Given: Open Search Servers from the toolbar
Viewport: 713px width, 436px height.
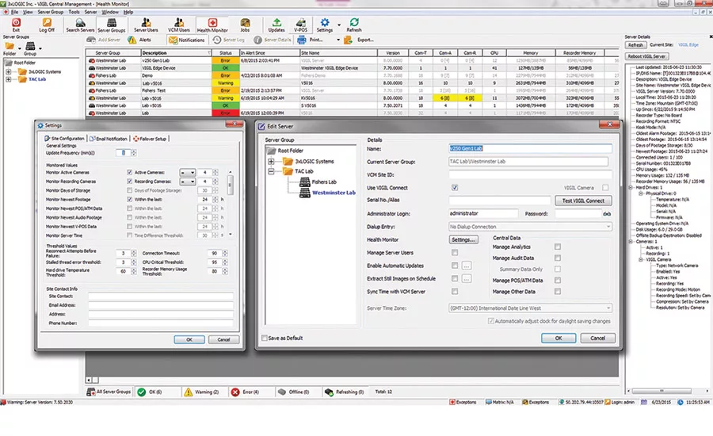Looking at the screenshot, I should 80,22.
